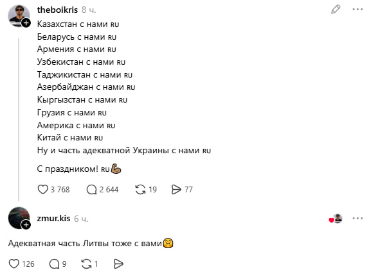Open three-dot menu on zmur.kis reply
This screenshot has width=371, height=277.
click(x=357, y=218)
